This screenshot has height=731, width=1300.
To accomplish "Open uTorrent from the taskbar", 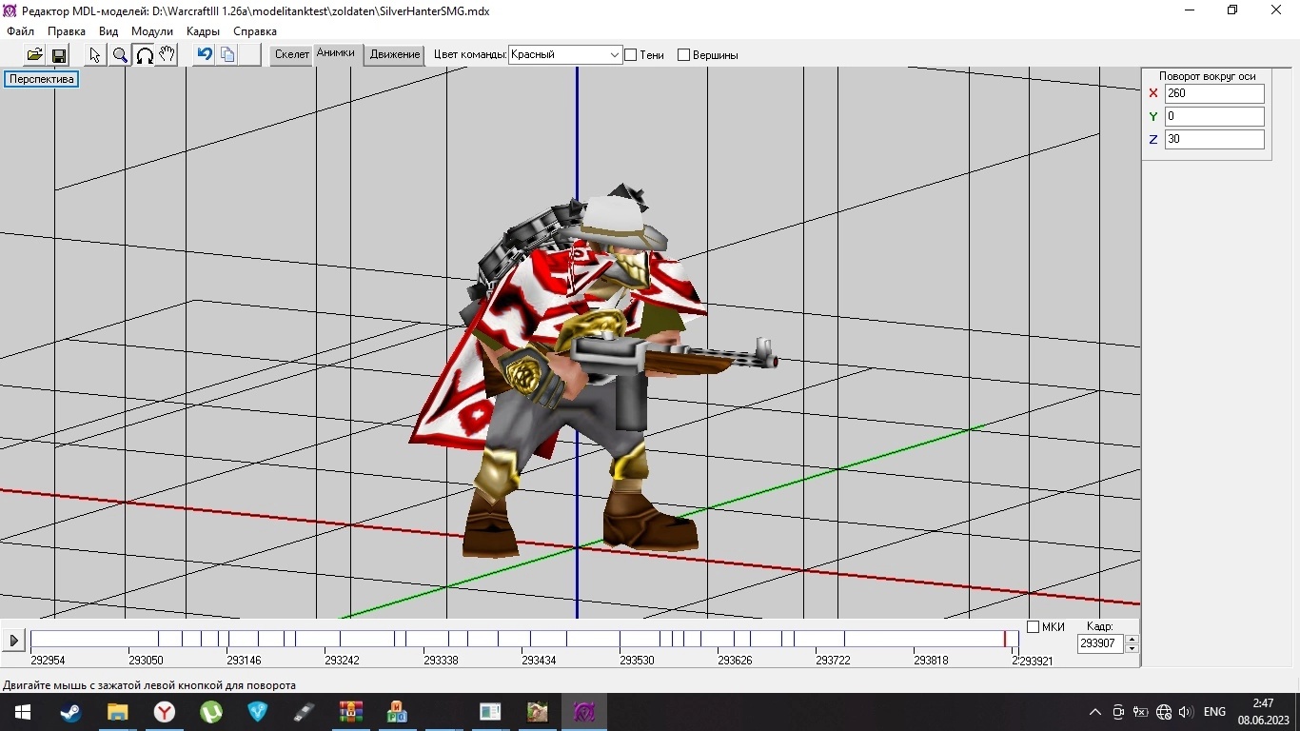I will click(211, 712).
